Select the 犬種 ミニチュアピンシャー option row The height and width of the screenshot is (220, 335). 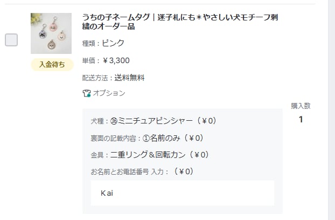pyautogui.click(x=153, y=121)
